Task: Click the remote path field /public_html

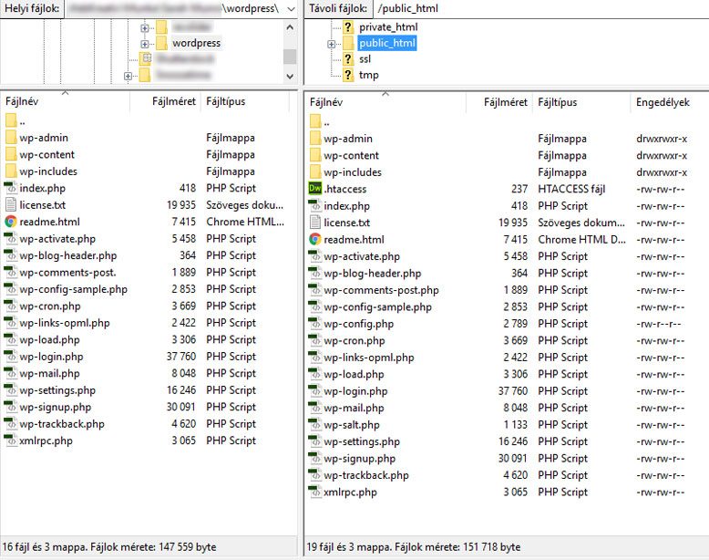Action: click(540, 8)
